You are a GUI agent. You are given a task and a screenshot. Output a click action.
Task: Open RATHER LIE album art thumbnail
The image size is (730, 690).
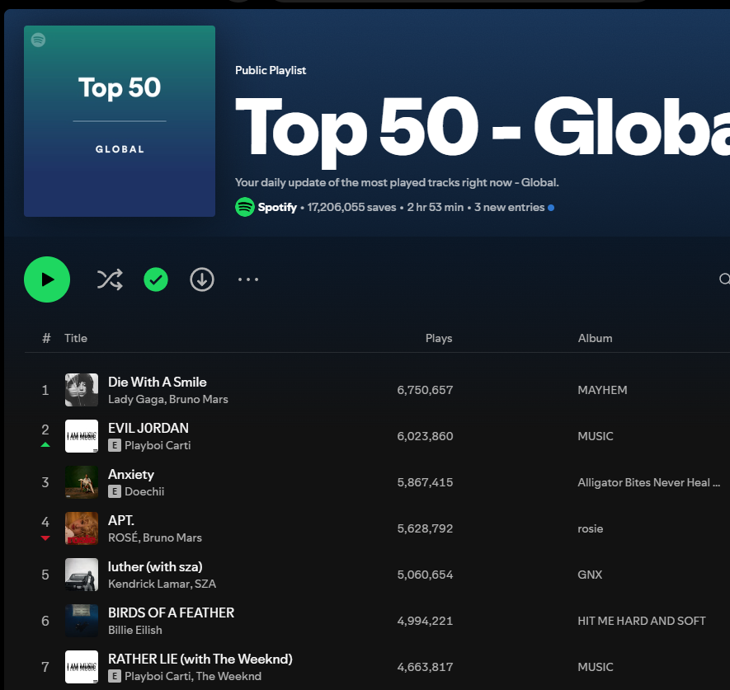pyautogui.click(x=82, y=666)
